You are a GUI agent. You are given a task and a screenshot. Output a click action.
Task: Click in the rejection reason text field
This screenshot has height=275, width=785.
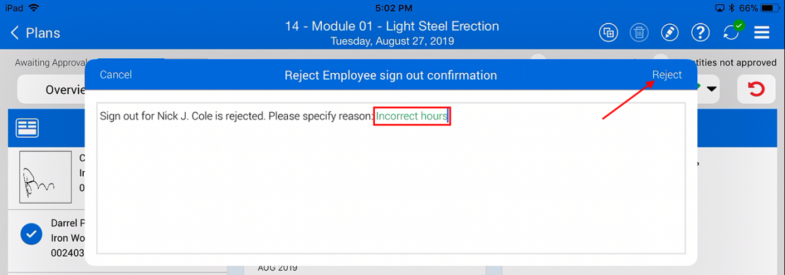tap(391, 183)
